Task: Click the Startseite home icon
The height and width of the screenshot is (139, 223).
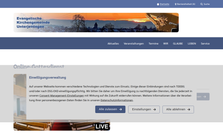Action: (158, 4)
